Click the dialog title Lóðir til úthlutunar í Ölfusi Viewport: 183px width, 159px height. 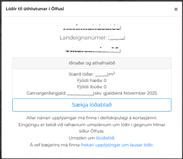35,9
